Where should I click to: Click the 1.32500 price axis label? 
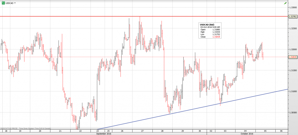(x=293, y=28)
